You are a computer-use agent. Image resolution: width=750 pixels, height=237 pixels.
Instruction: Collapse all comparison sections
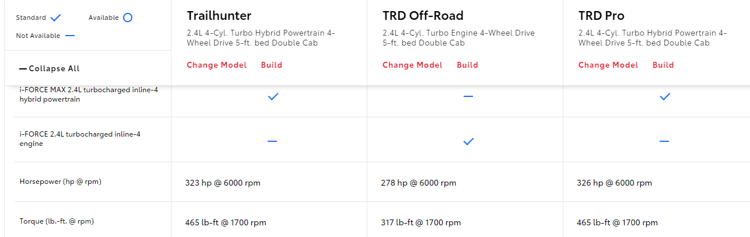(50, 68)
